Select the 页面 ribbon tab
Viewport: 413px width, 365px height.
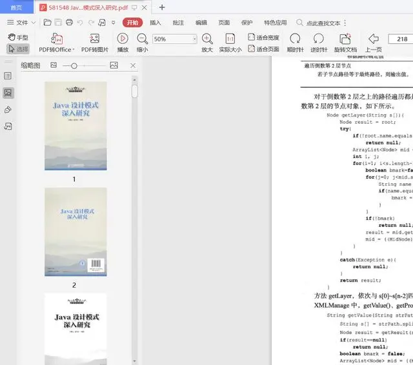pos(224,23)
